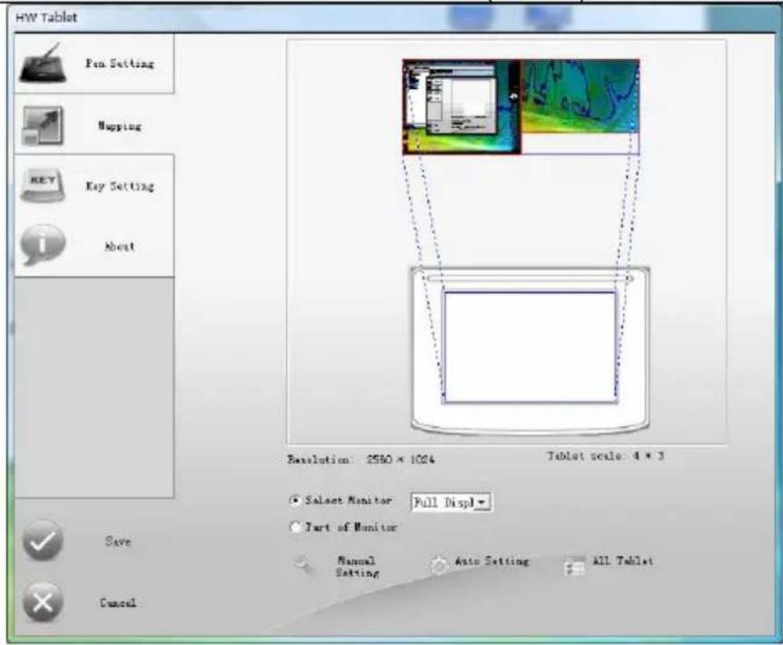Open the Key Setting tab label
Screen dimensions: 783x645
pyautogui.click(x=119, y=186)
